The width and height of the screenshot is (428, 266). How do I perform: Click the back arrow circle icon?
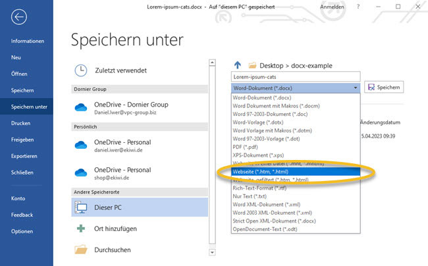pyautogui.click(x=19, y=17)
